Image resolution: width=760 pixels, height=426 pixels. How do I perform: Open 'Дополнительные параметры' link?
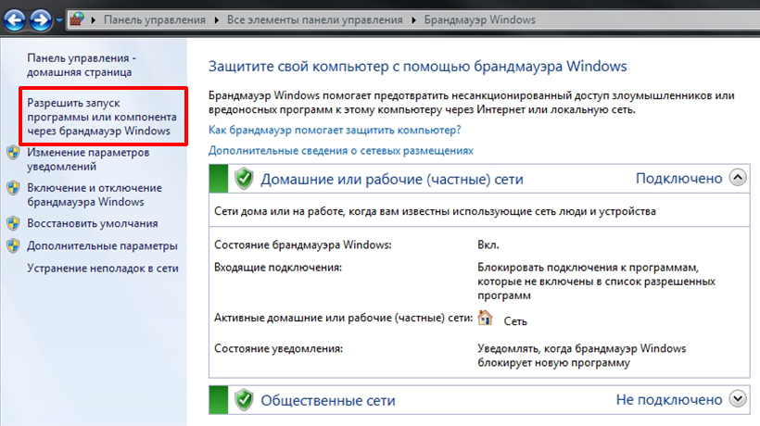[x=102, y=246]
